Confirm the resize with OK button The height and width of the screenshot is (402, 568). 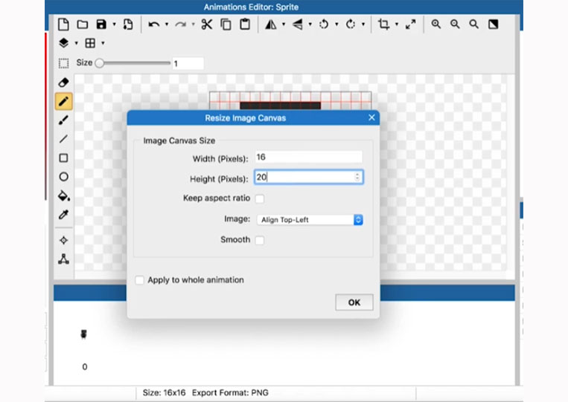pos(354,302)
